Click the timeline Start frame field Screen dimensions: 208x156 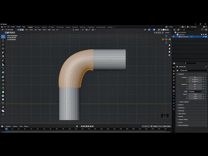pos(157,126)
